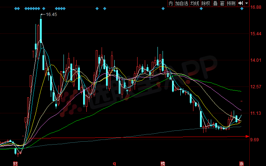Click the 16.45 high price label
266x166 pixels.
click(52, 15)
